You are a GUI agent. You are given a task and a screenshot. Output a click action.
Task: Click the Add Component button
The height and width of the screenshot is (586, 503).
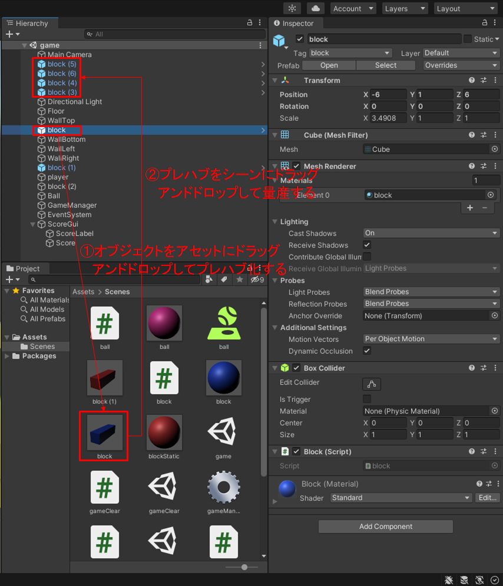(x=385, y=527)
